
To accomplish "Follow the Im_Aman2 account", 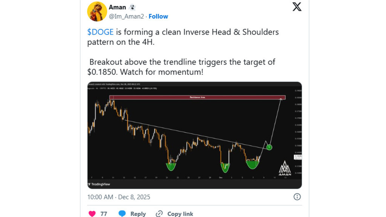I will [x=158, y=16].
